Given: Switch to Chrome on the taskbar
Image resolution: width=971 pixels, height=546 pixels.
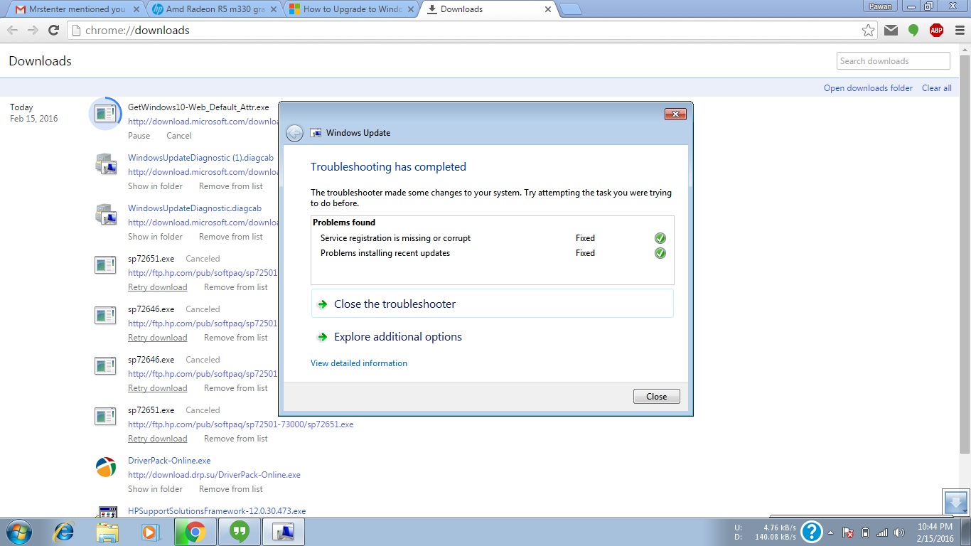Looking at the screenshot, I should coord(195,532).
